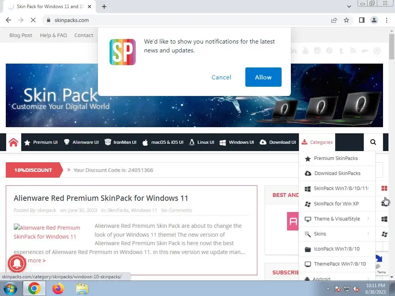Choose IconPack Win7/8/10 entry

(337, 249)
